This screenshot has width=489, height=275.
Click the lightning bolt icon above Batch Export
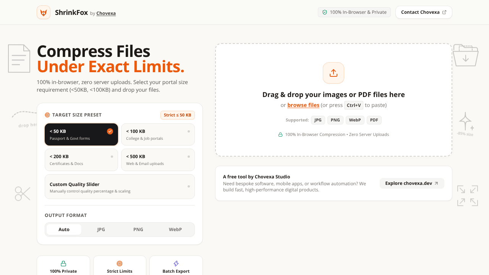[176, 264]
